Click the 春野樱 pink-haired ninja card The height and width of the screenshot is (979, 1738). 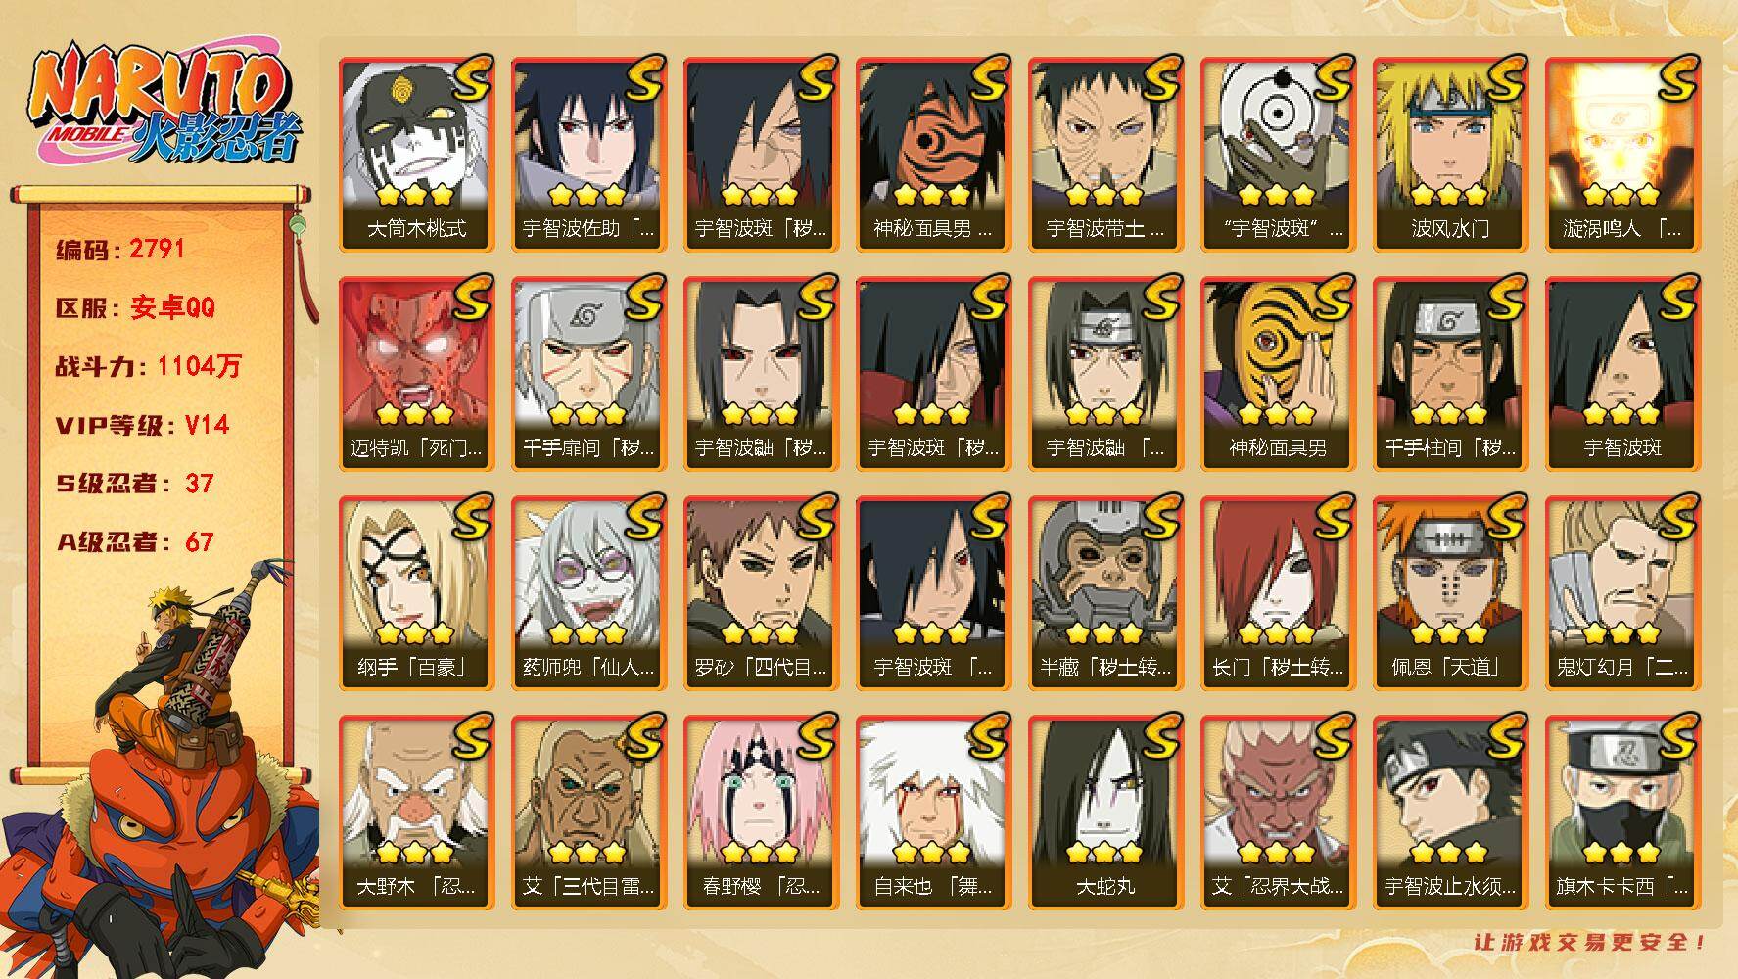coord(762,813)
